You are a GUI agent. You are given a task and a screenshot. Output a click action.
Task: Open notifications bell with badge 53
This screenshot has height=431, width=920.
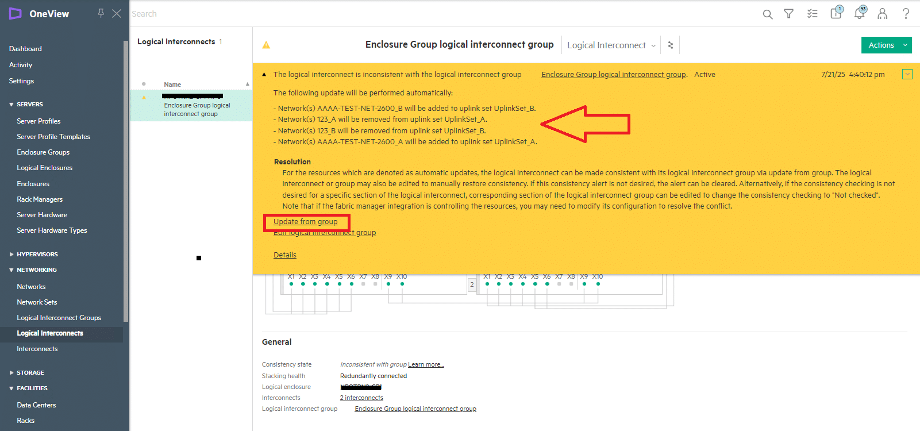coord(860,13)
